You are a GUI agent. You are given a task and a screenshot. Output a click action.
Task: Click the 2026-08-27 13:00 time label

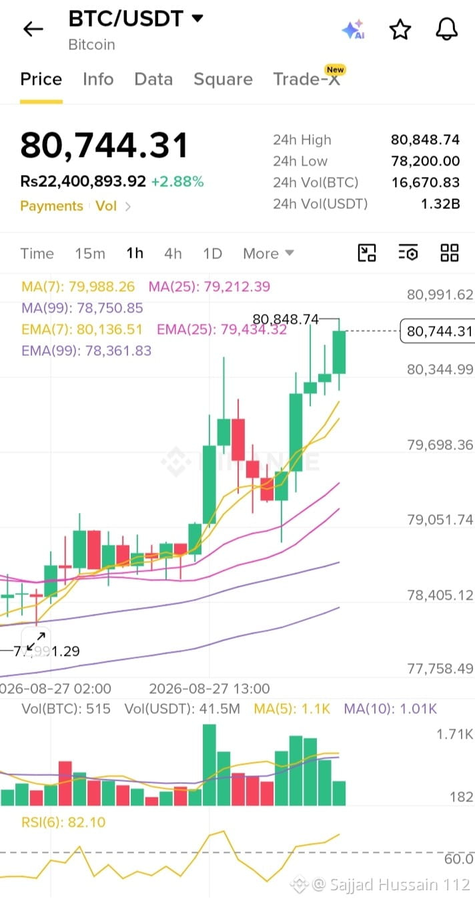pyautogui.click(x=209, y=689)
